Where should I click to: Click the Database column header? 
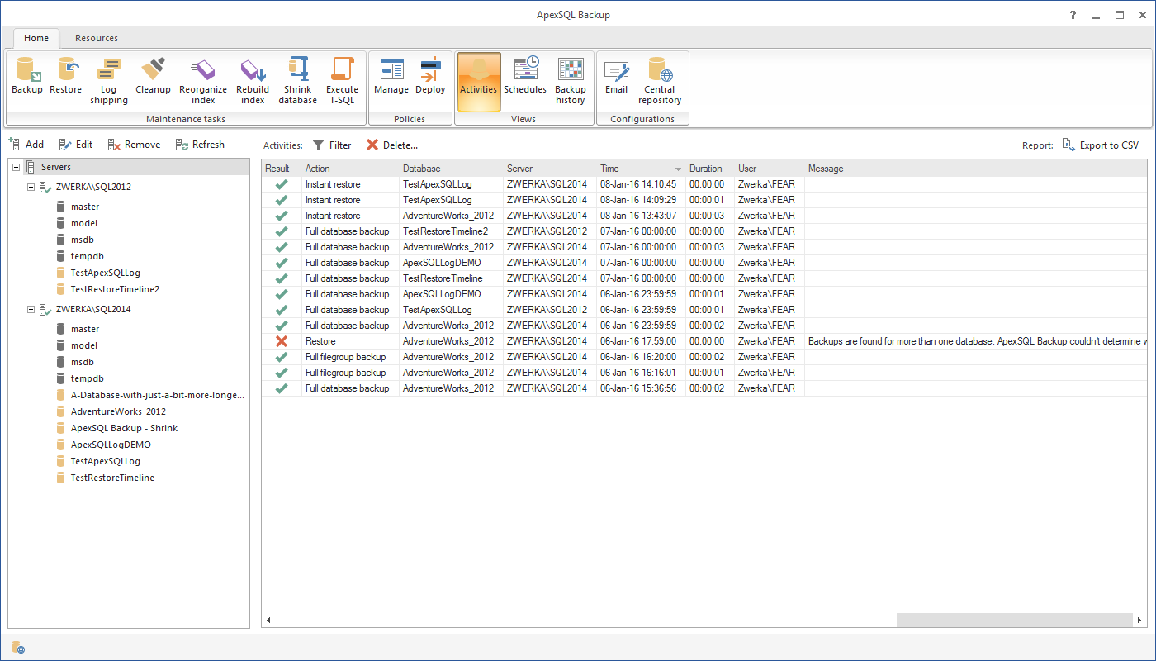pos(451,169)
